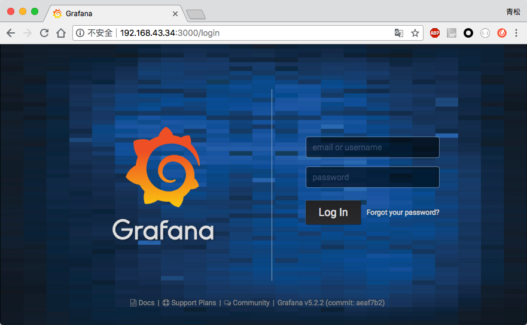Bookmark this page with the star icon

[415, 33]
